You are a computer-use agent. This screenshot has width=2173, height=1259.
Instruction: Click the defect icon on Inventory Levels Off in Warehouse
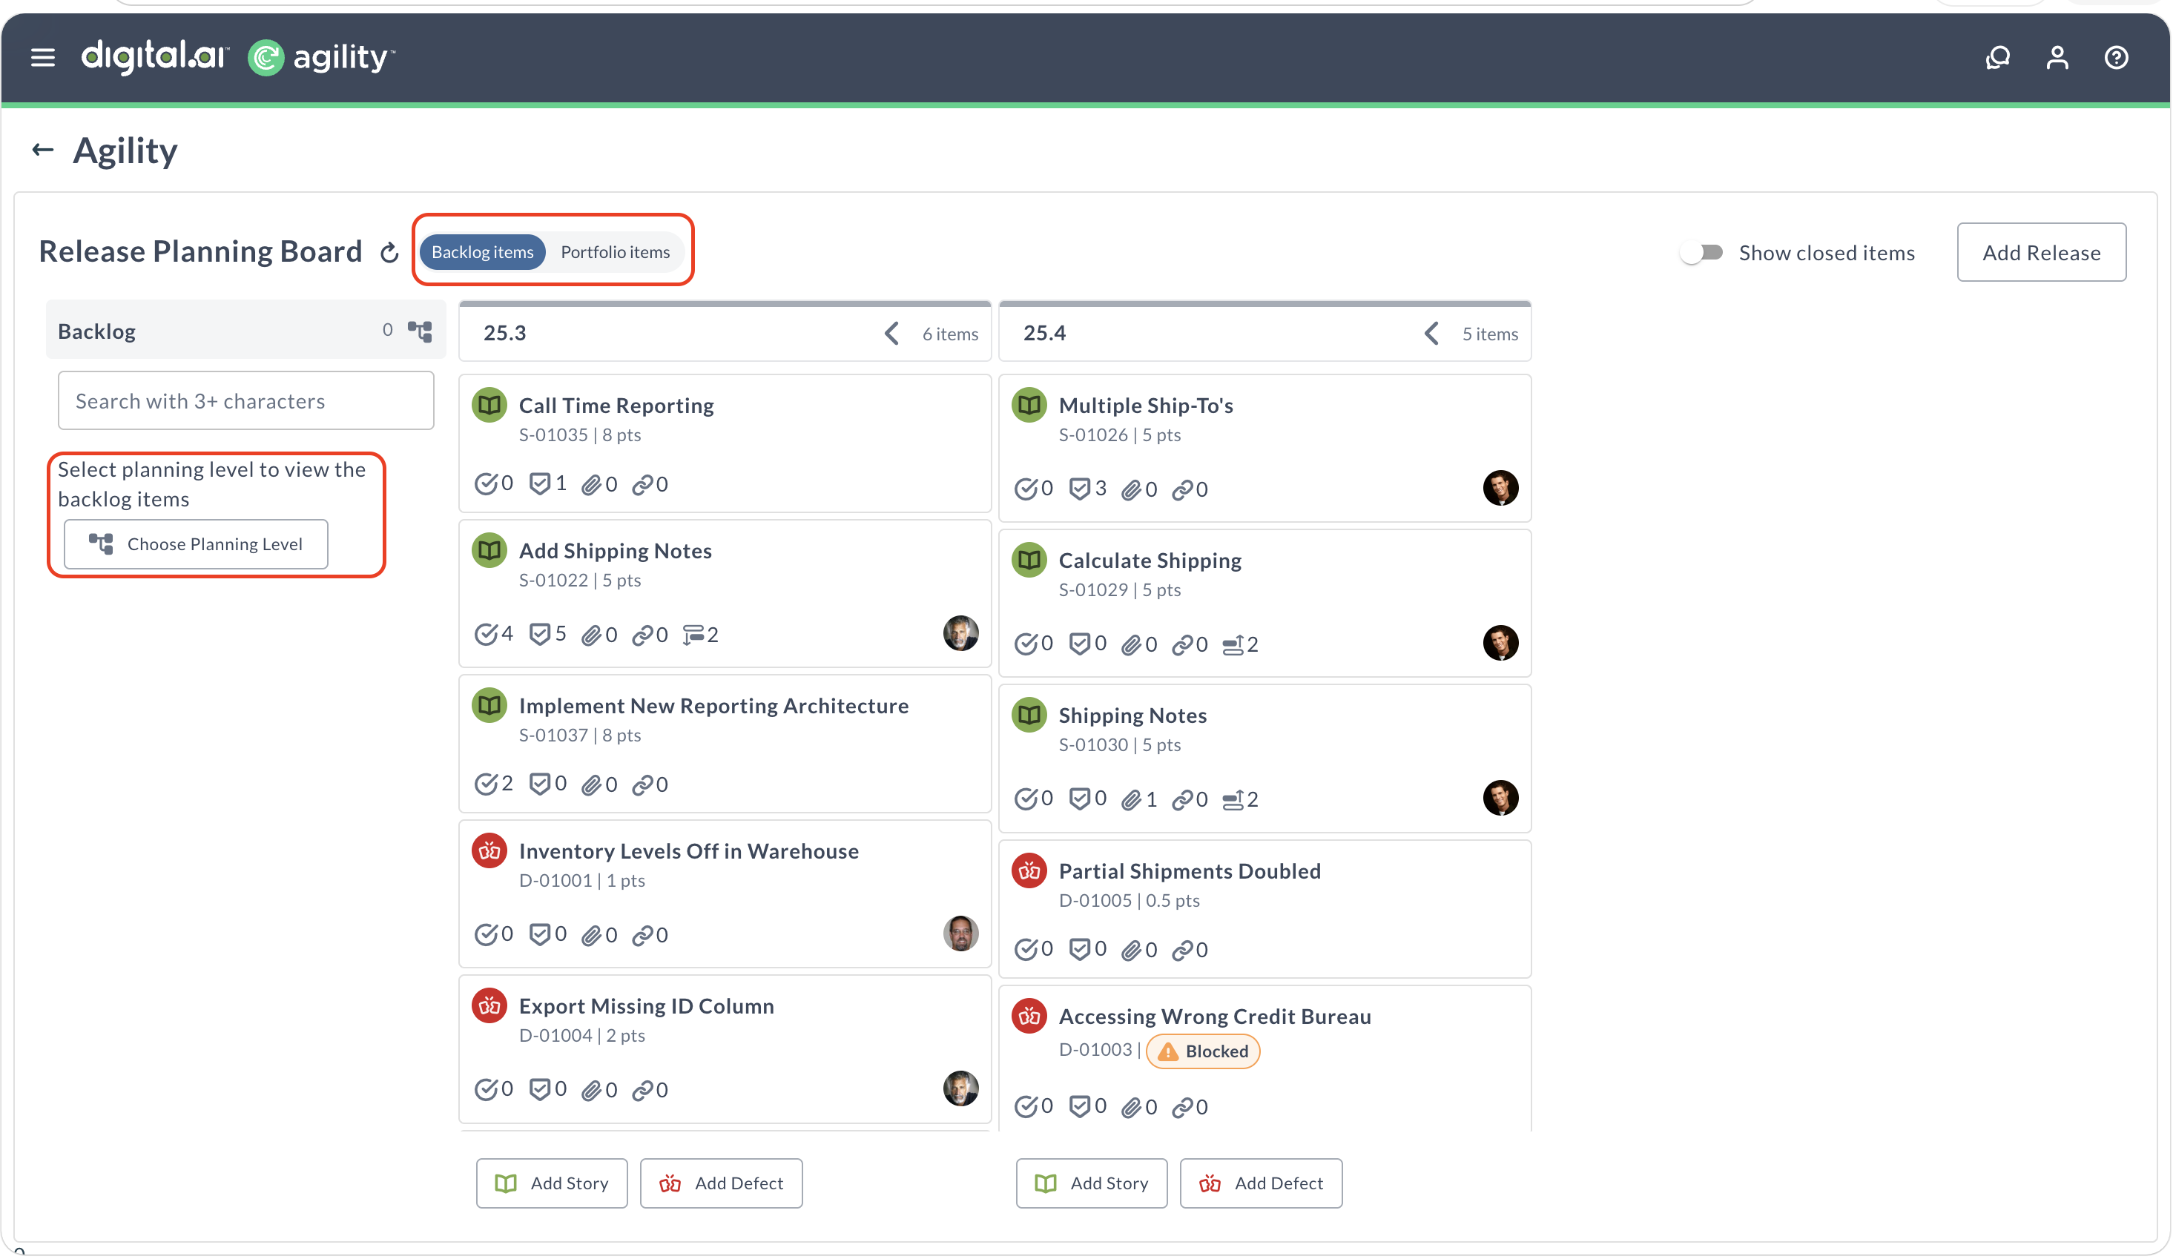(489, 850)
